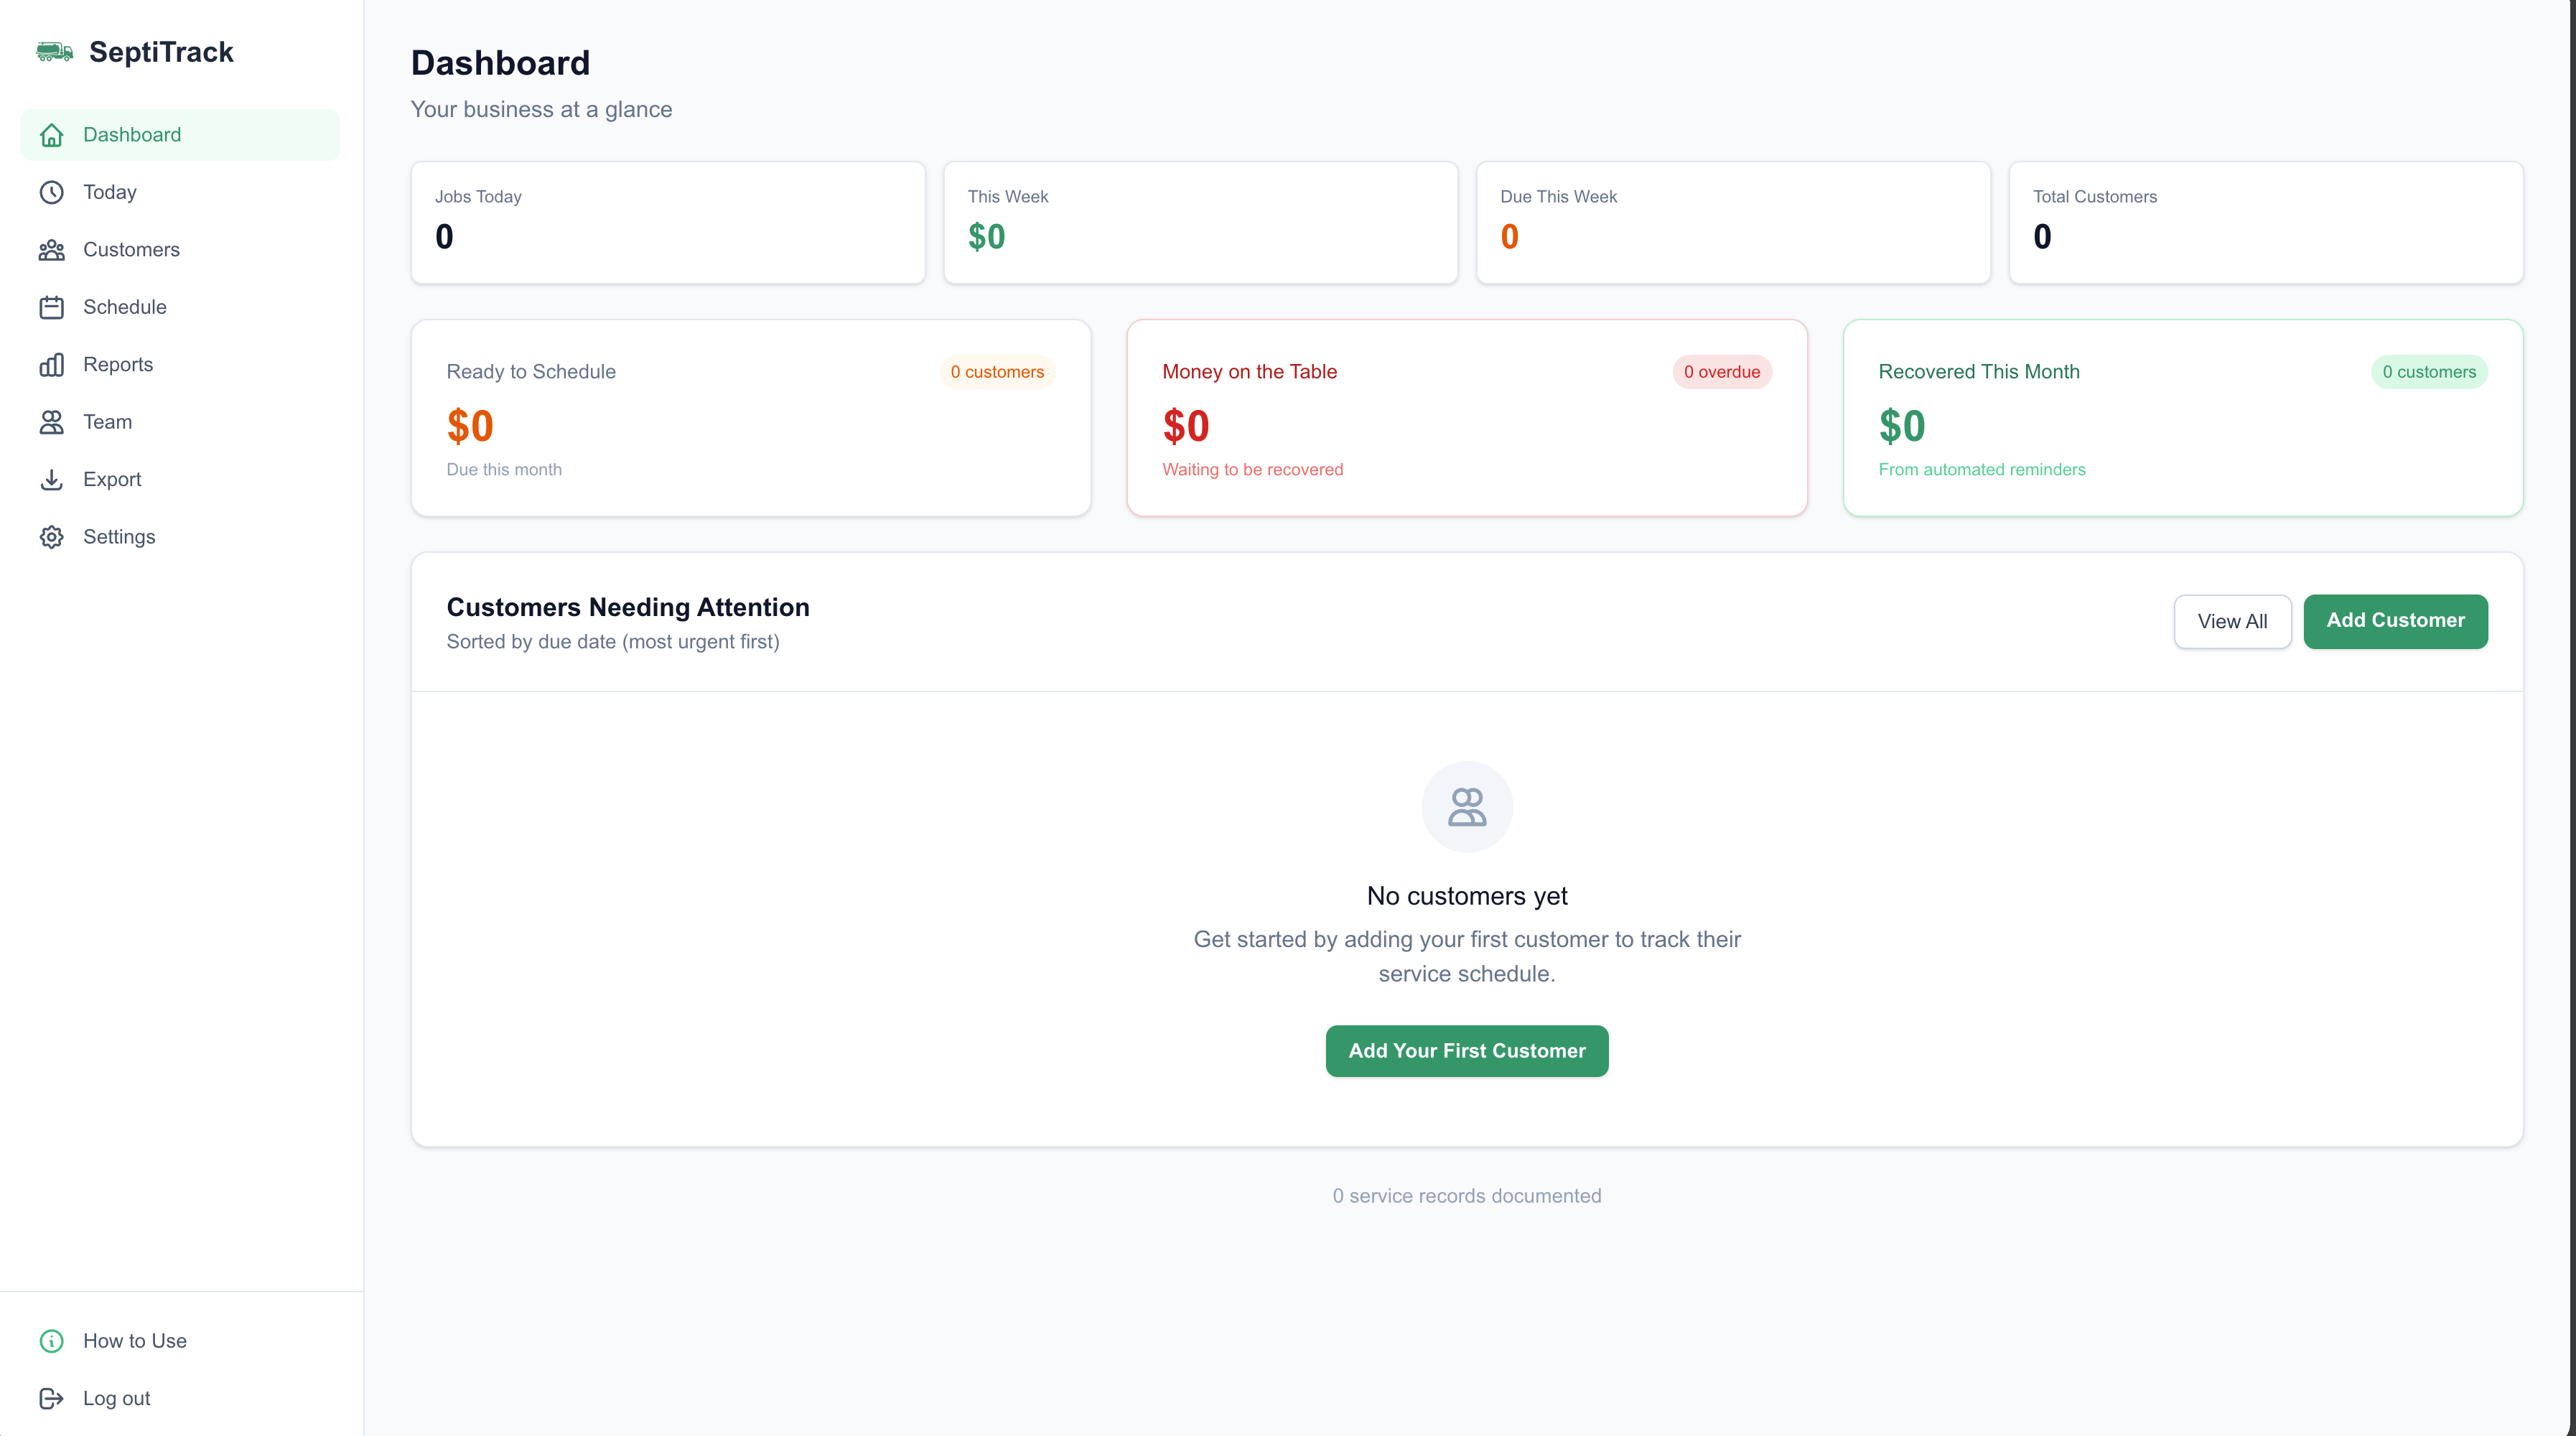Click the View All button
Screen dimensions: 2576x1436
coord(2232,621)
